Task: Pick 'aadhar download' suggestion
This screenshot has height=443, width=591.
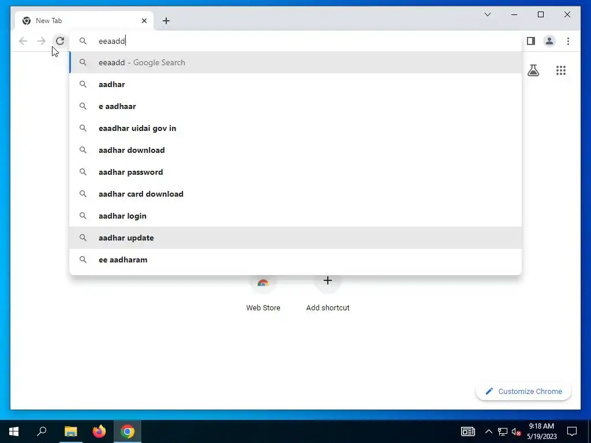Action: 295,150
